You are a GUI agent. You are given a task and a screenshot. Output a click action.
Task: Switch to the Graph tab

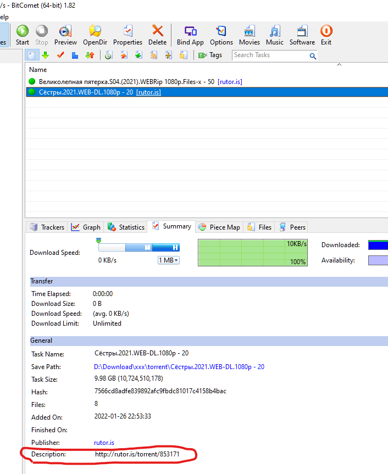[86, 227]
